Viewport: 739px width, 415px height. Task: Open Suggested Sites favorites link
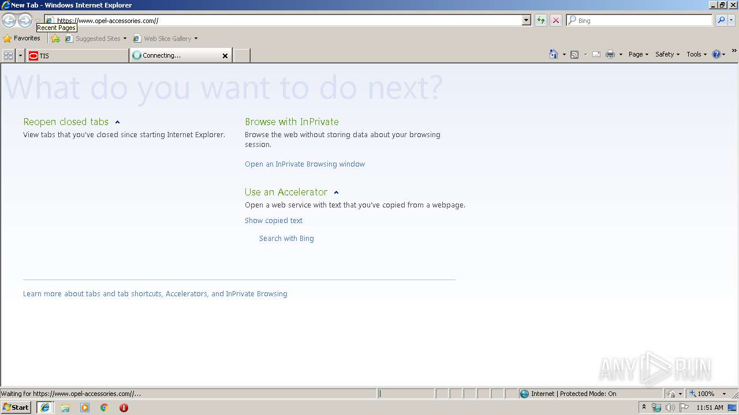(x=95, y=39)
